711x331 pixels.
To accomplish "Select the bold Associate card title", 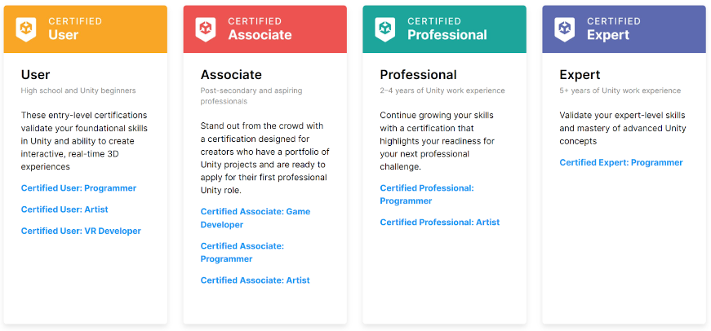I will tap(231, 75).
